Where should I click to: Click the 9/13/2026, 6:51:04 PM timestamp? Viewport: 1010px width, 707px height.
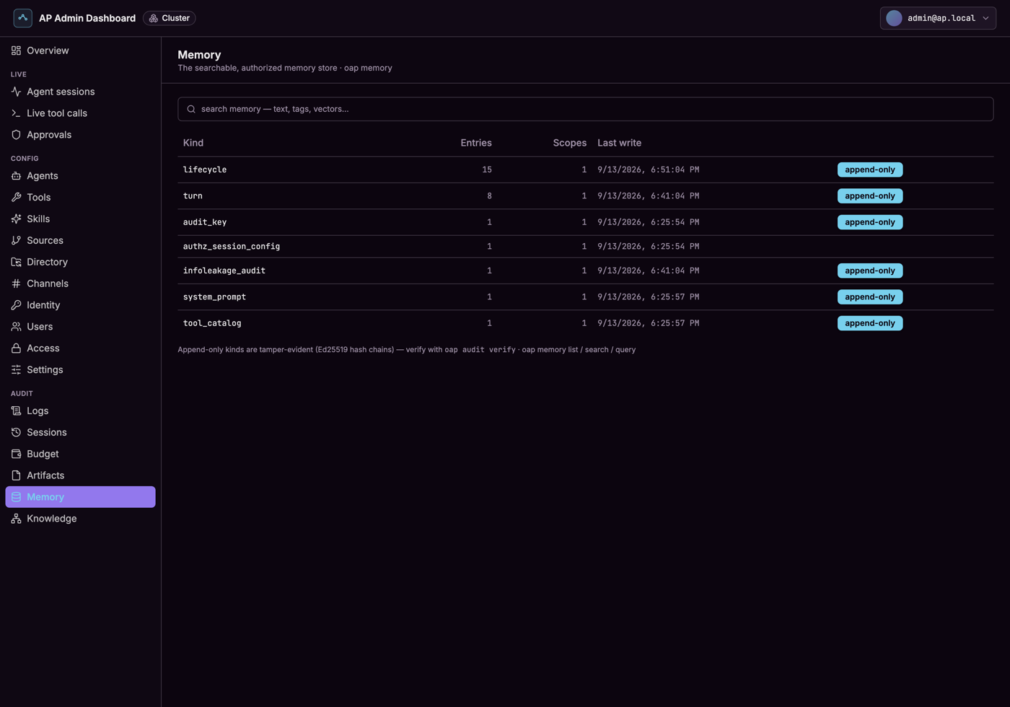(x=648, y=170)
